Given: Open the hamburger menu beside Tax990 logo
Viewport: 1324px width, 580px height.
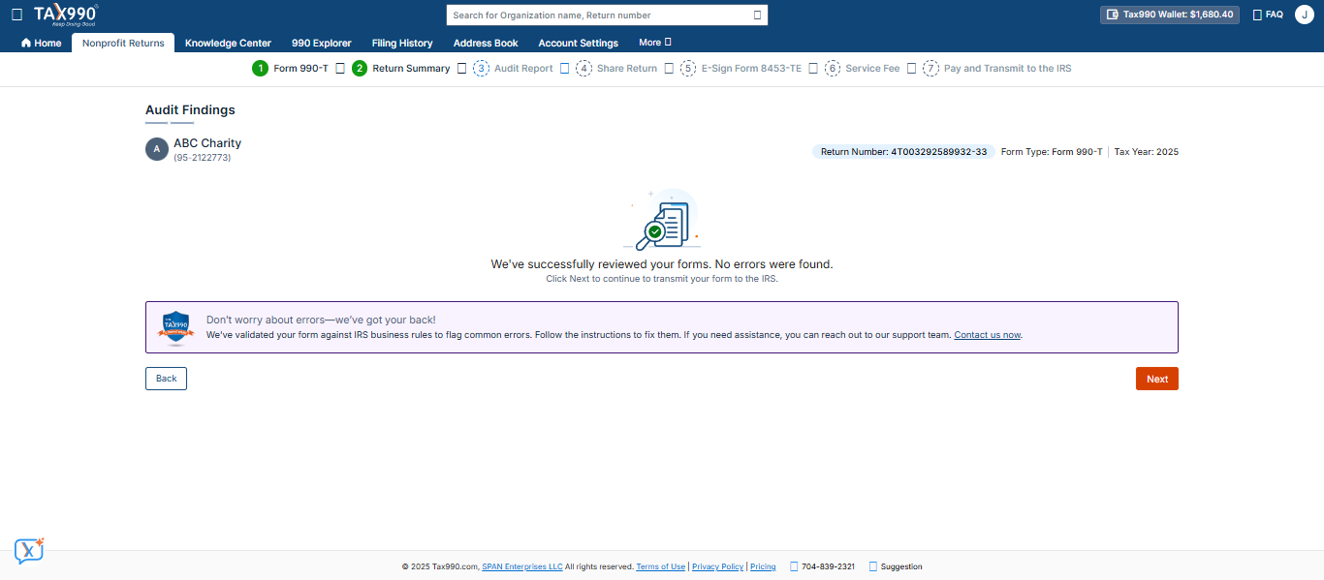Looking at the screenshot, I should 16,15.
